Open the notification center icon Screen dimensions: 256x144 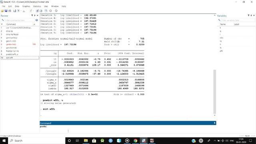click(251, 140)
